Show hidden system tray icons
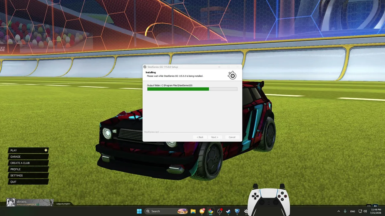385x216 pixels. (x=338, y=211)
